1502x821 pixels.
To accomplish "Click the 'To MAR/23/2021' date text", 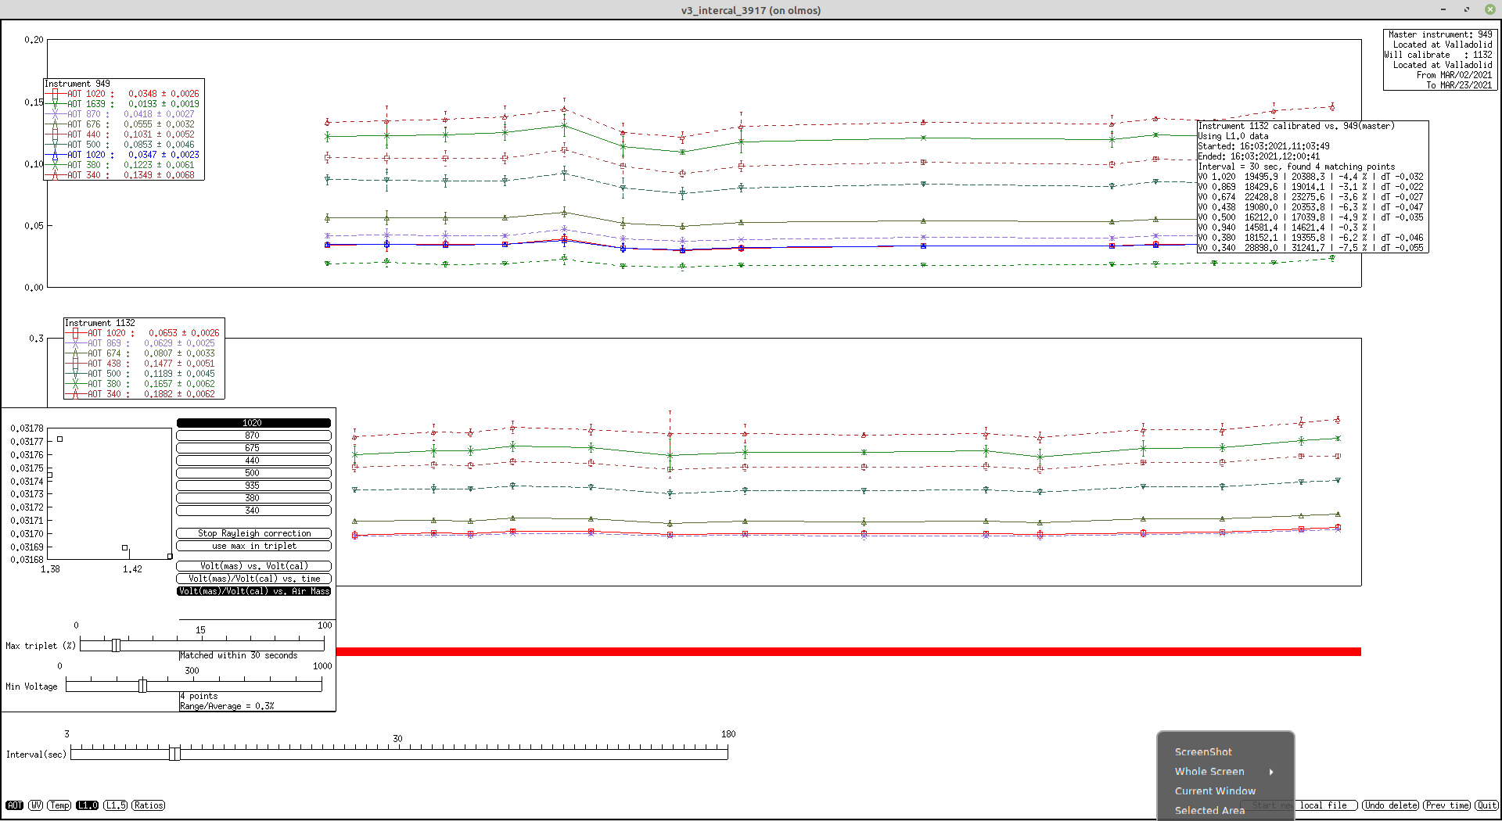I will 1459,85.
